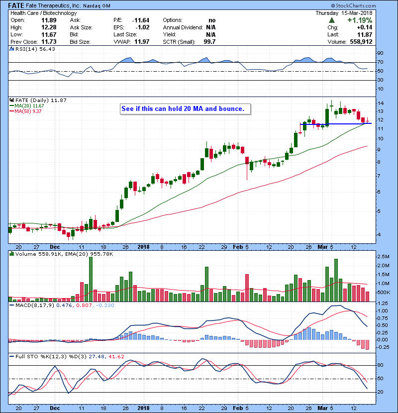Viewport: 398px width, 413px height.
Task: Click the EPS value -1.02
Action: (x=142, y=27)
